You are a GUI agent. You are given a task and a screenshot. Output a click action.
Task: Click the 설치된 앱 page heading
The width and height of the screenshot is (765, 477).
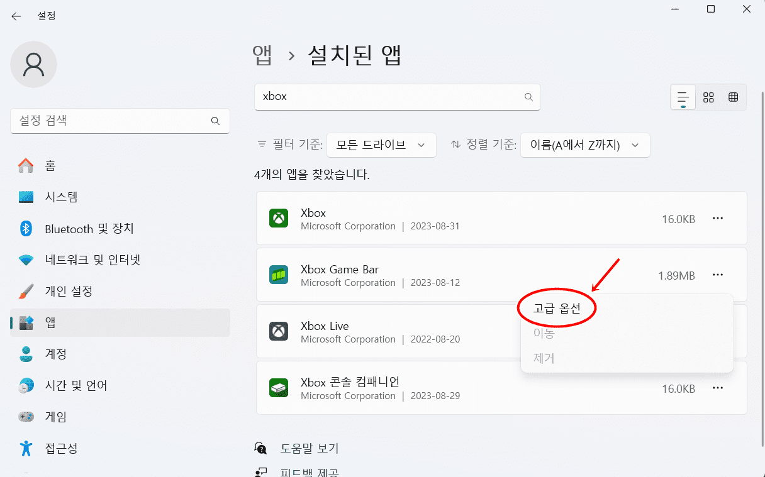coord(355,56)
